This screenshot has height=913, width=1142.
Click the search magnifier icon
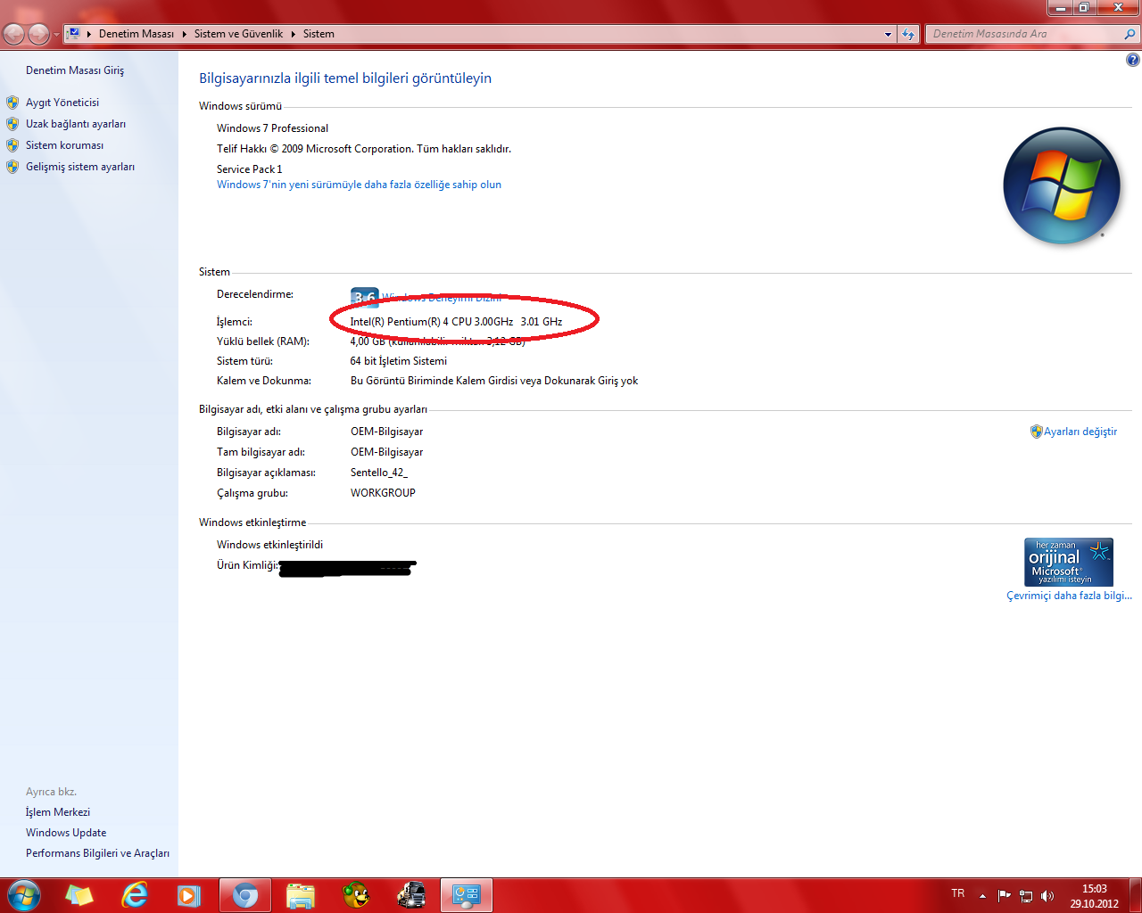pyautogui.click(x=1130, y=34)
